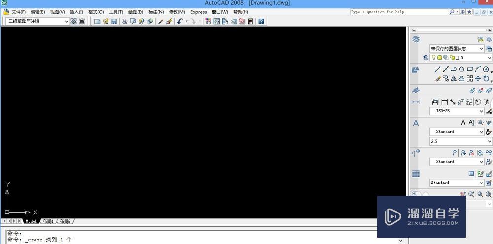Switch to the 布局2 layout tab
Viewport: 493px width, 244px height.
[65, 221]
